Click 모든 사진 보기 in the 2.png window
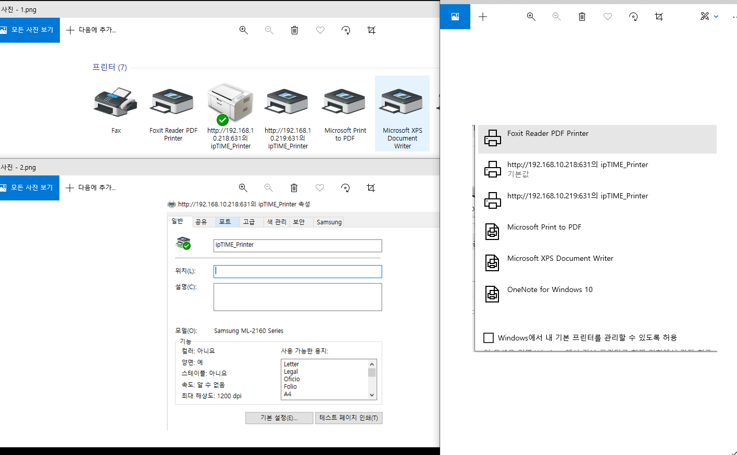The width and height of the screenshot is (737, 455). (x=30, y=188)
